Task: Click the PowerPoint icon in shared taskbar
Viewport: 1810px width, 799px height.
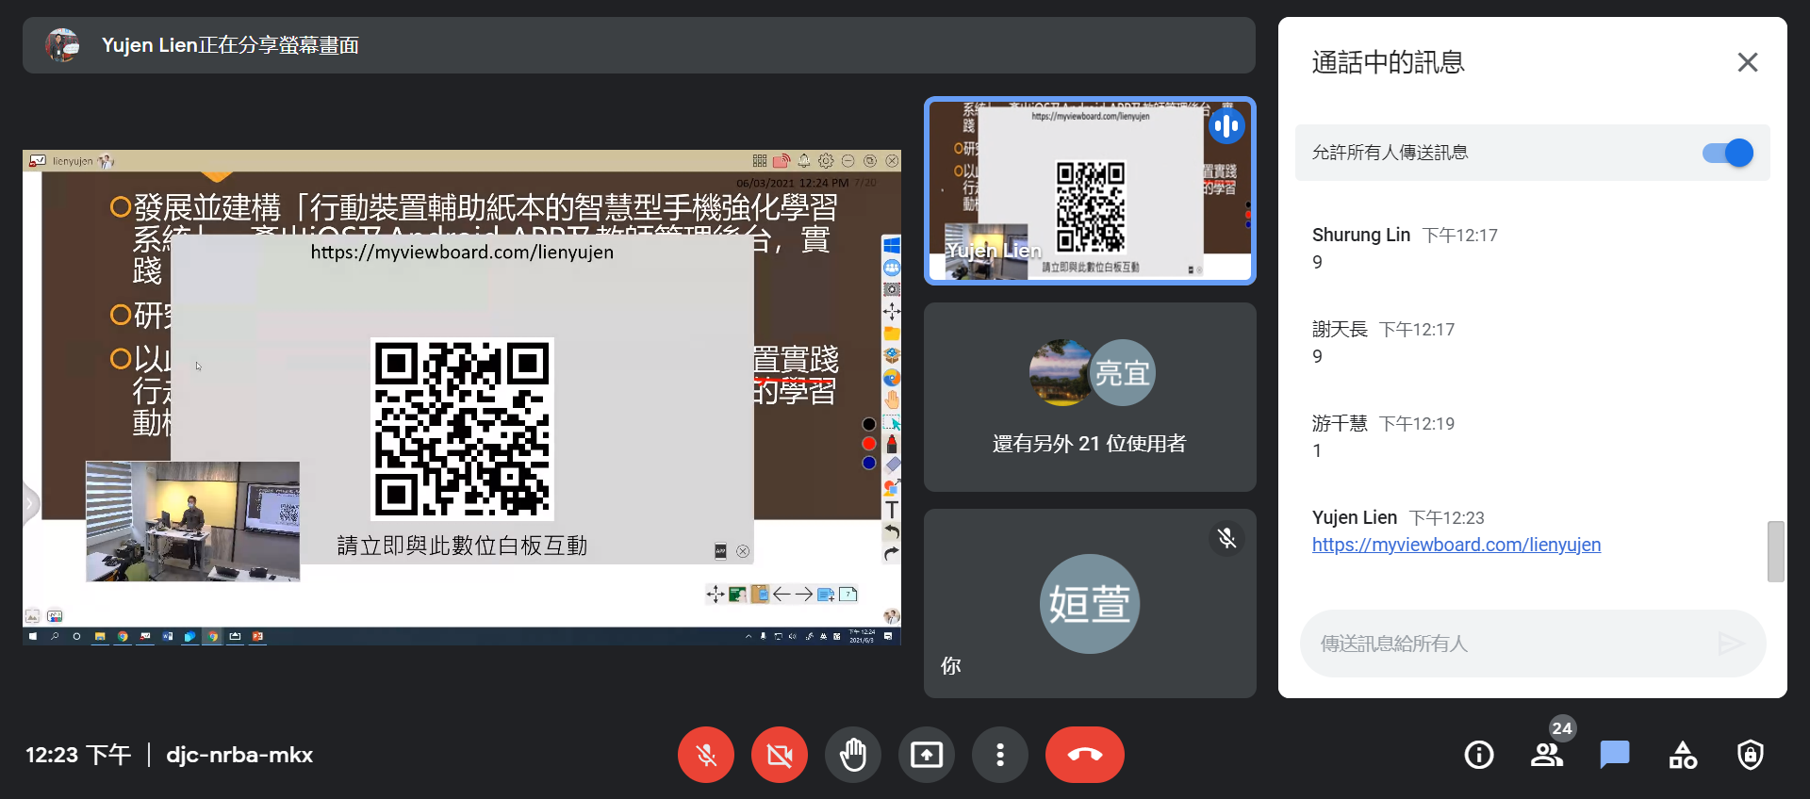Action: [x=257, y=637]
